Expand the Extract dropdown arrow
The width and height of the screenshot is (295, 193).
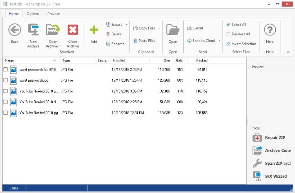pos(126,25)
